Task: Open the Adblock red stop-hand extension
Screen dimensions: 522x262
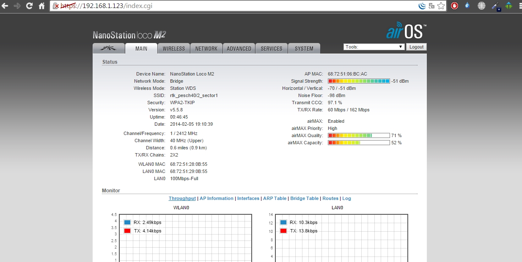Action: click(x=455, y=6)
